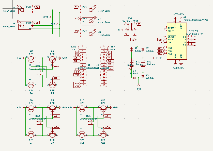Click the GND symbol below D4 diode
This screenshot has height=151, width=213.
click(139, 86)
